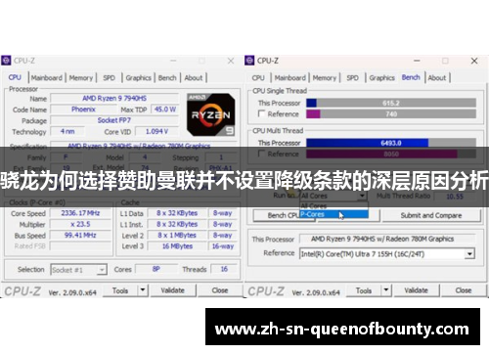This screenshot has height=354, width=489.
Task: Open Reference processor dropdown (Intel Core Ultra 7 155H)
Action: pyautogui.click(x=387, y=254)
